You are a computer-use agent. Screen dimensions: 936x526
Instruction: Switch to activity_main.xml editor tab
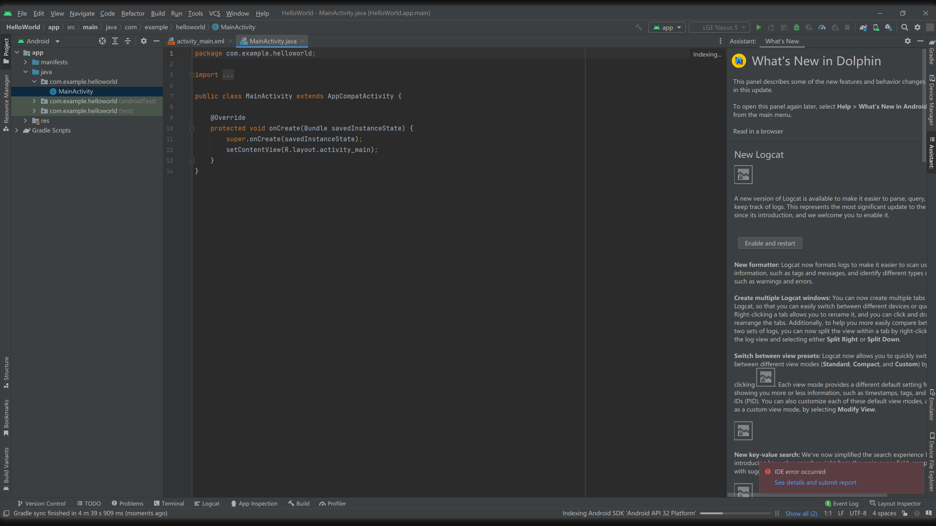(x=200, y=41)
